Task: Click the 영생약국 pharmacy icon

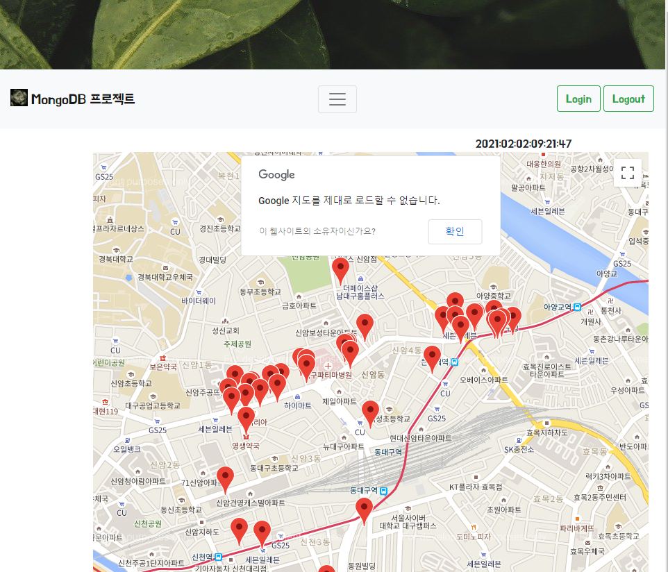Action: click(246, 437)
